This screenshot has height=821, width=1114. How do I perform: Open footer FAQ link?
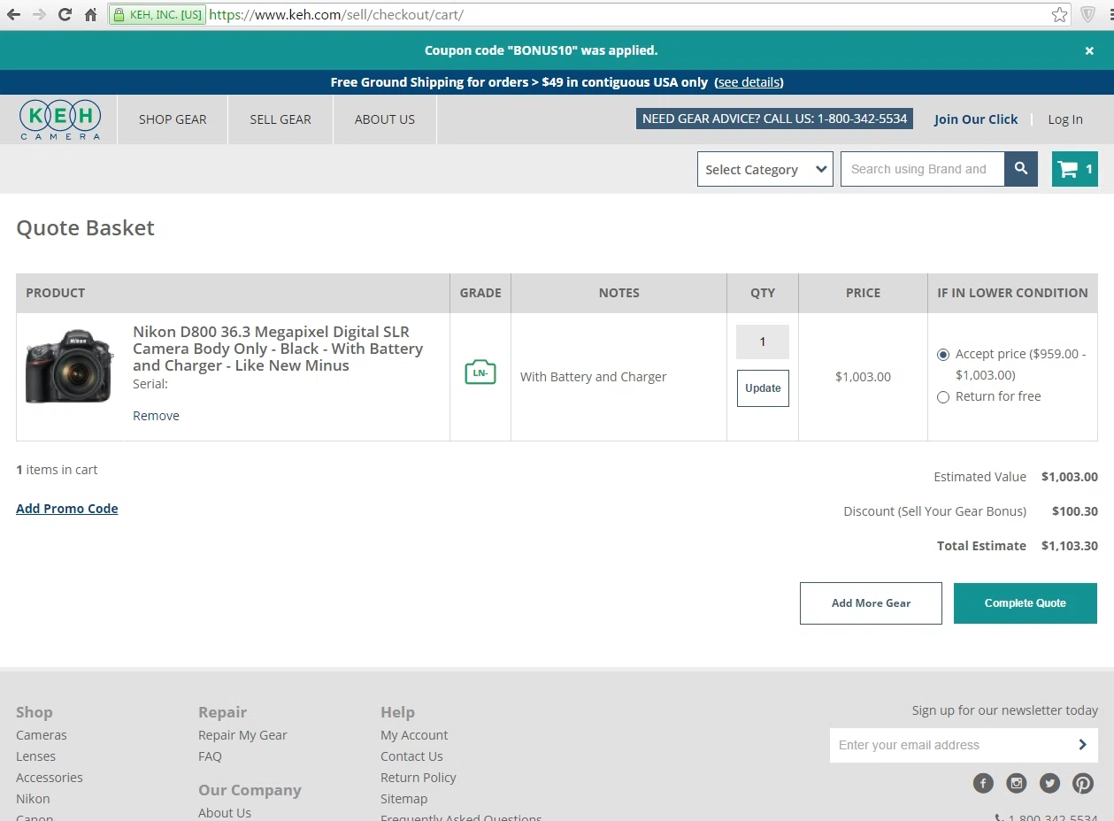pyautogui.click(x=210, y=756)
